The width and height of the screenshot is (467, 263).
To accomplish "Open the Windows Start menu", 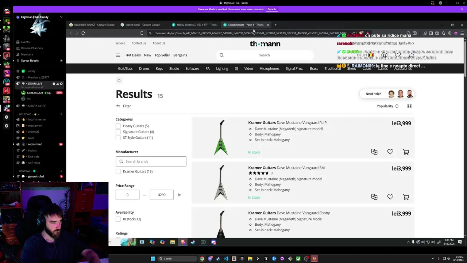I will (153, 259).
